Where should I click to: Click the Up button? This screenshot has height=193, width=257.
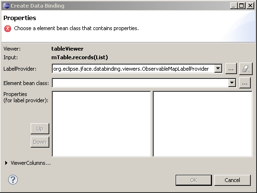[40, 129]
